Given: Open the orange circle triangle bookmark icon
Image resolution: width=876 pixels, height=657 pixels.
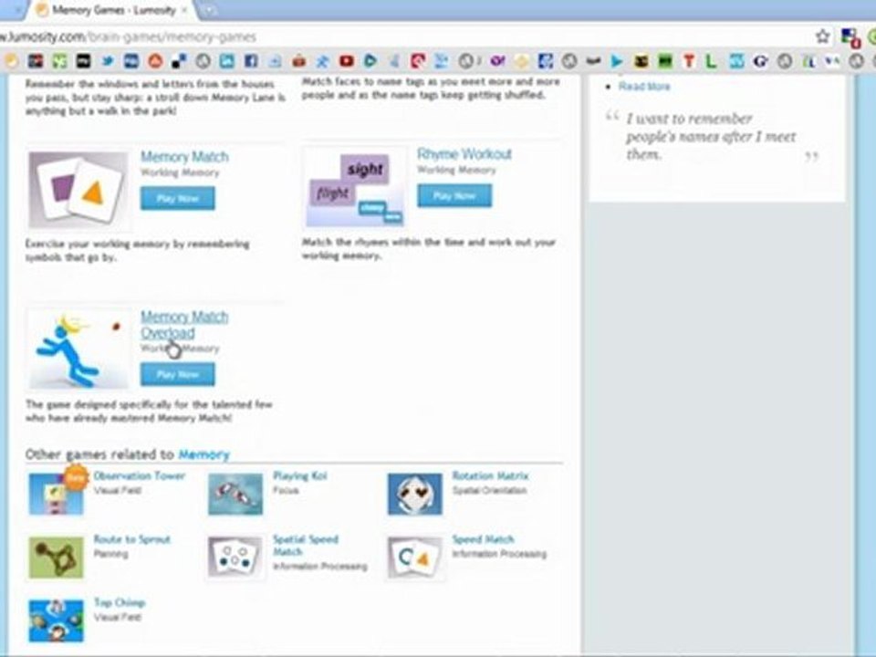Looking at the screenshot, I should [x=155, y=61].
